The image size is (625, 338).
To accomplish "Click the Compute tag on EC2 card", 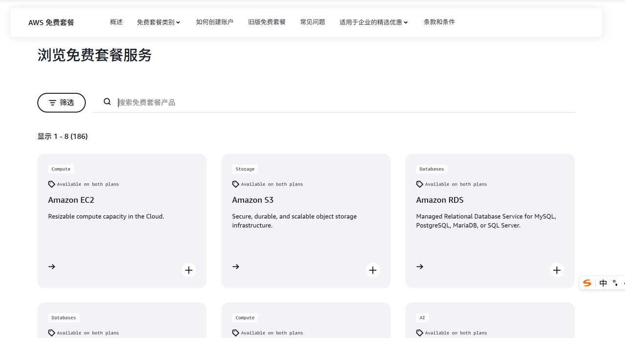I will [61, 169].
